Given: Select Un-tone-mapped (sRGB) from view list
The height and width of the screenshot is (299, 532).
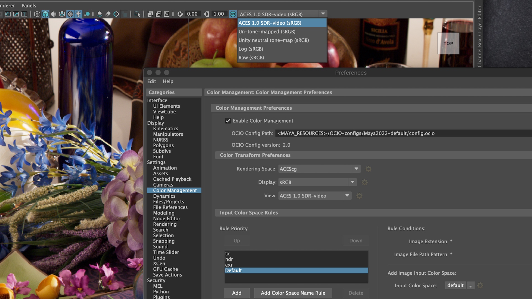Looking at the screenshot, I should 267,32.
